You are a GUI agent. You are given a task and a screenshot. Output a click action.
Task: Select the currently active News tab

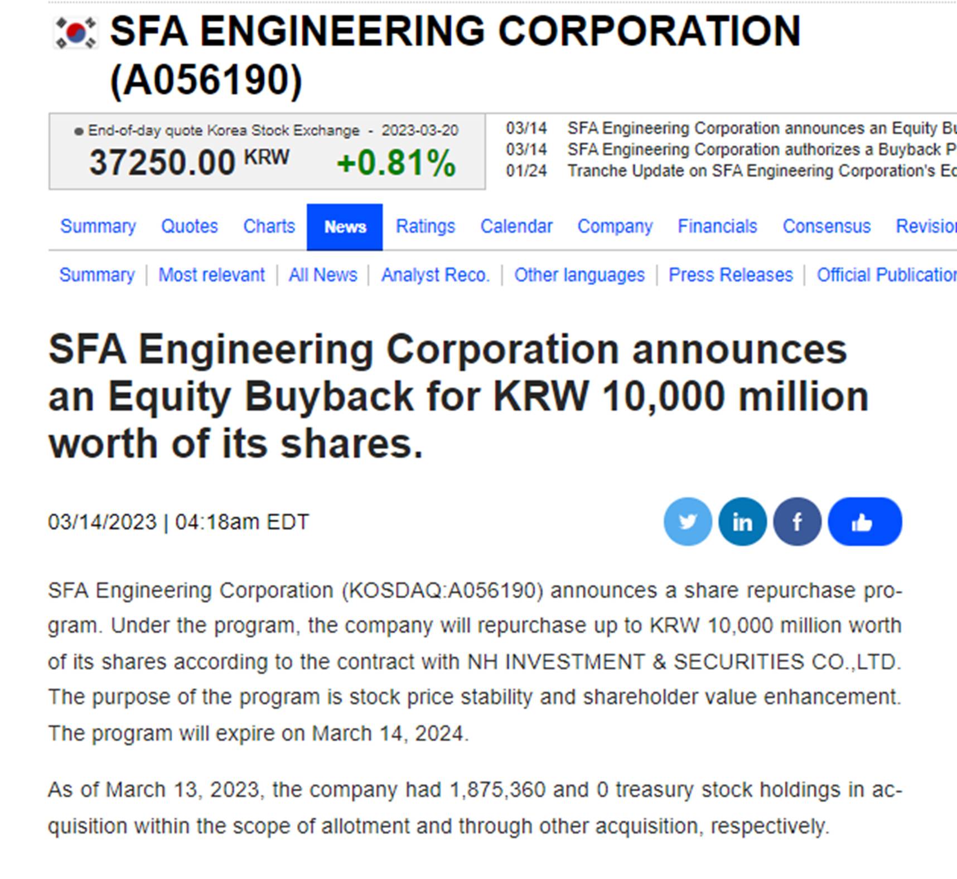345,227
